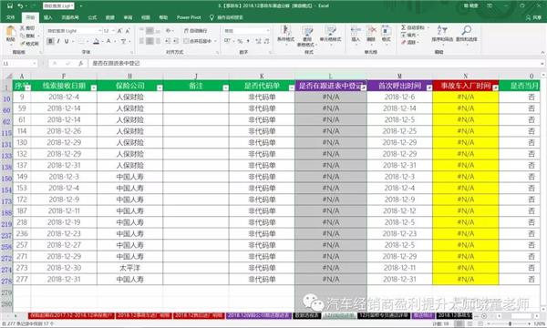Image resolution: width=547 pixels, height=328 pixels.
Task: Open filter dropdown on 保险公司 header
Action: point(160,87)
